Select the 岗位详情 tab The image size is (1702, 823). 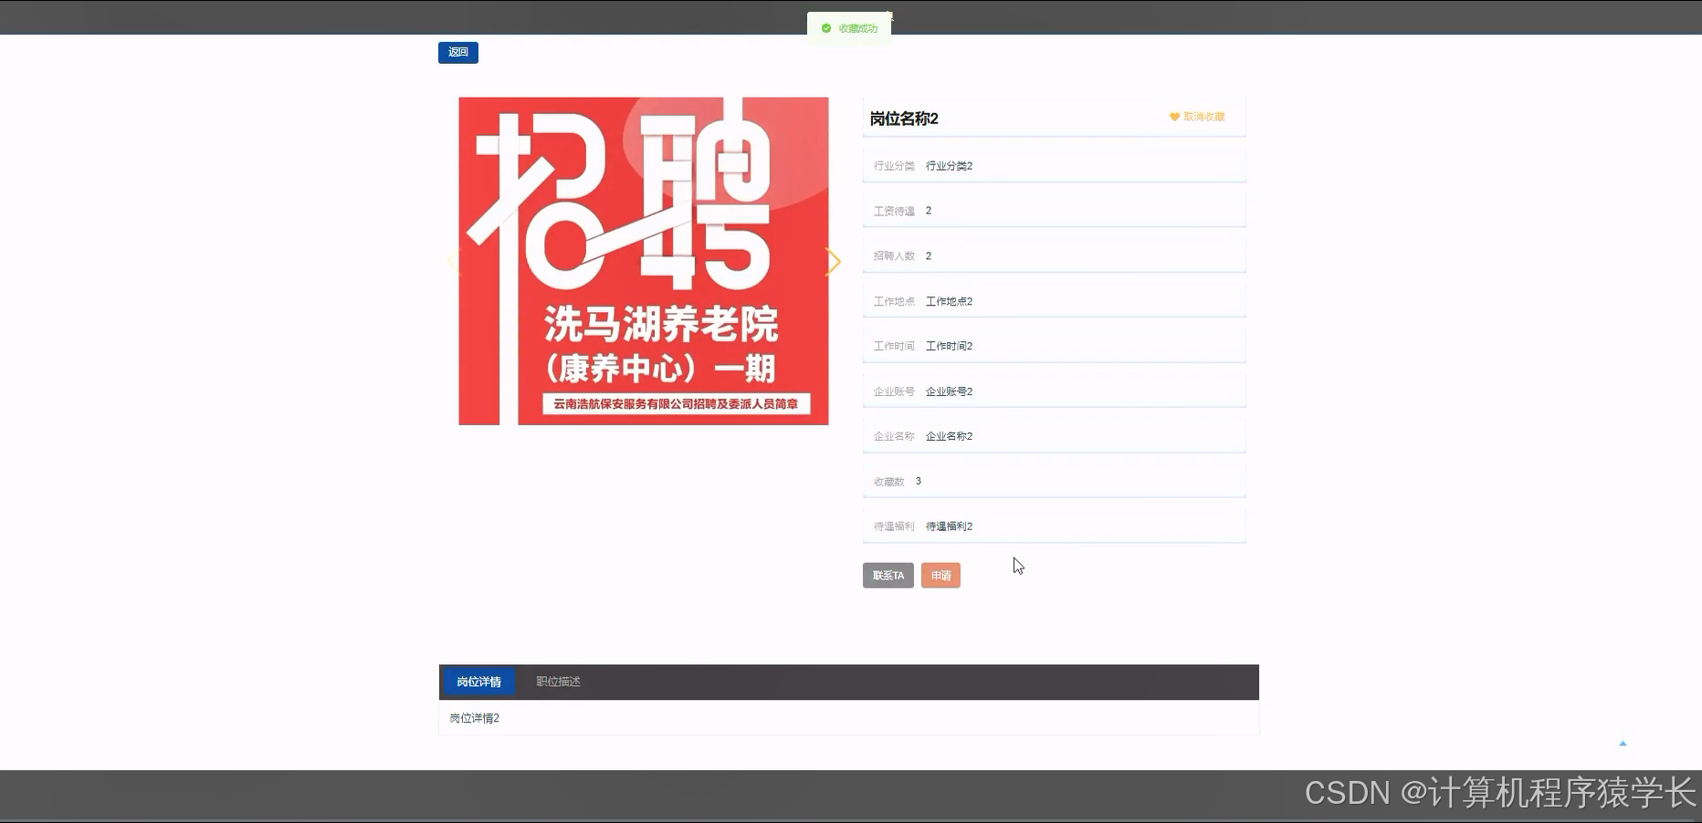coord(478,682)
